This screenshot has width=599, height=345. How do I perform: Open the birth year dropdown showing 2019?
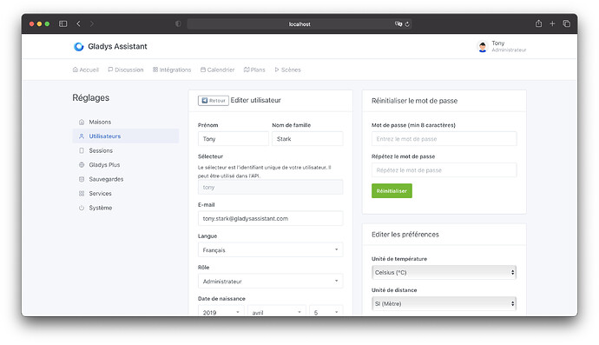coord(221,311)
